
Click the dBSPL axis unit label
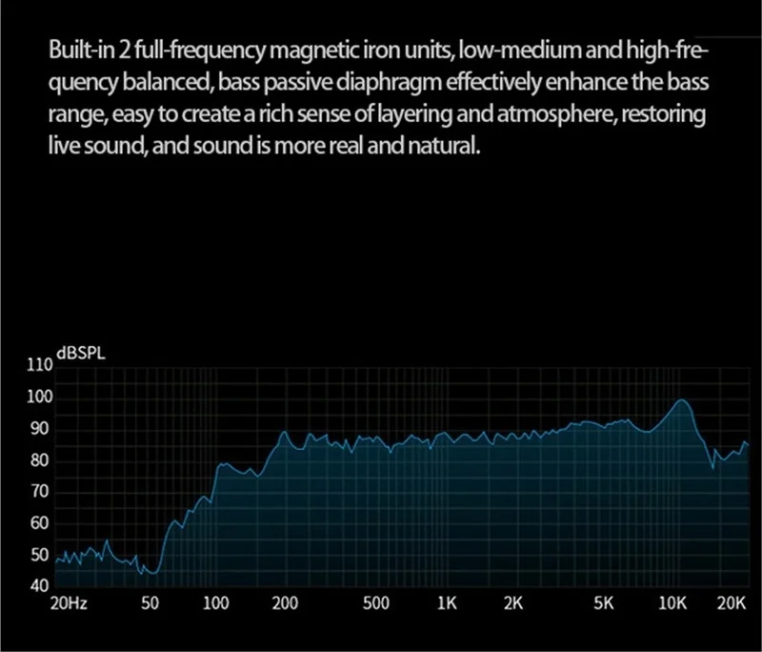[81, 353]
